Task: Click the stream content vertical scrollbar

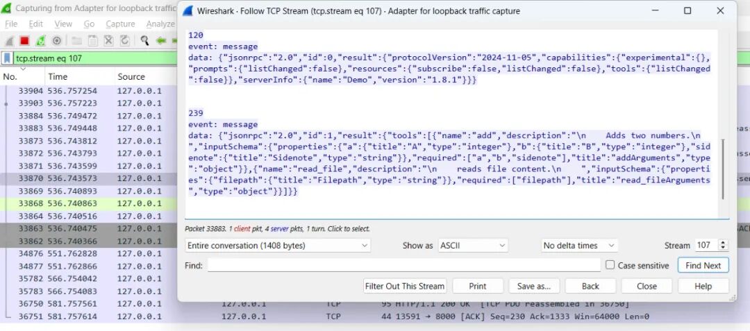Action: tap(723, 169)
